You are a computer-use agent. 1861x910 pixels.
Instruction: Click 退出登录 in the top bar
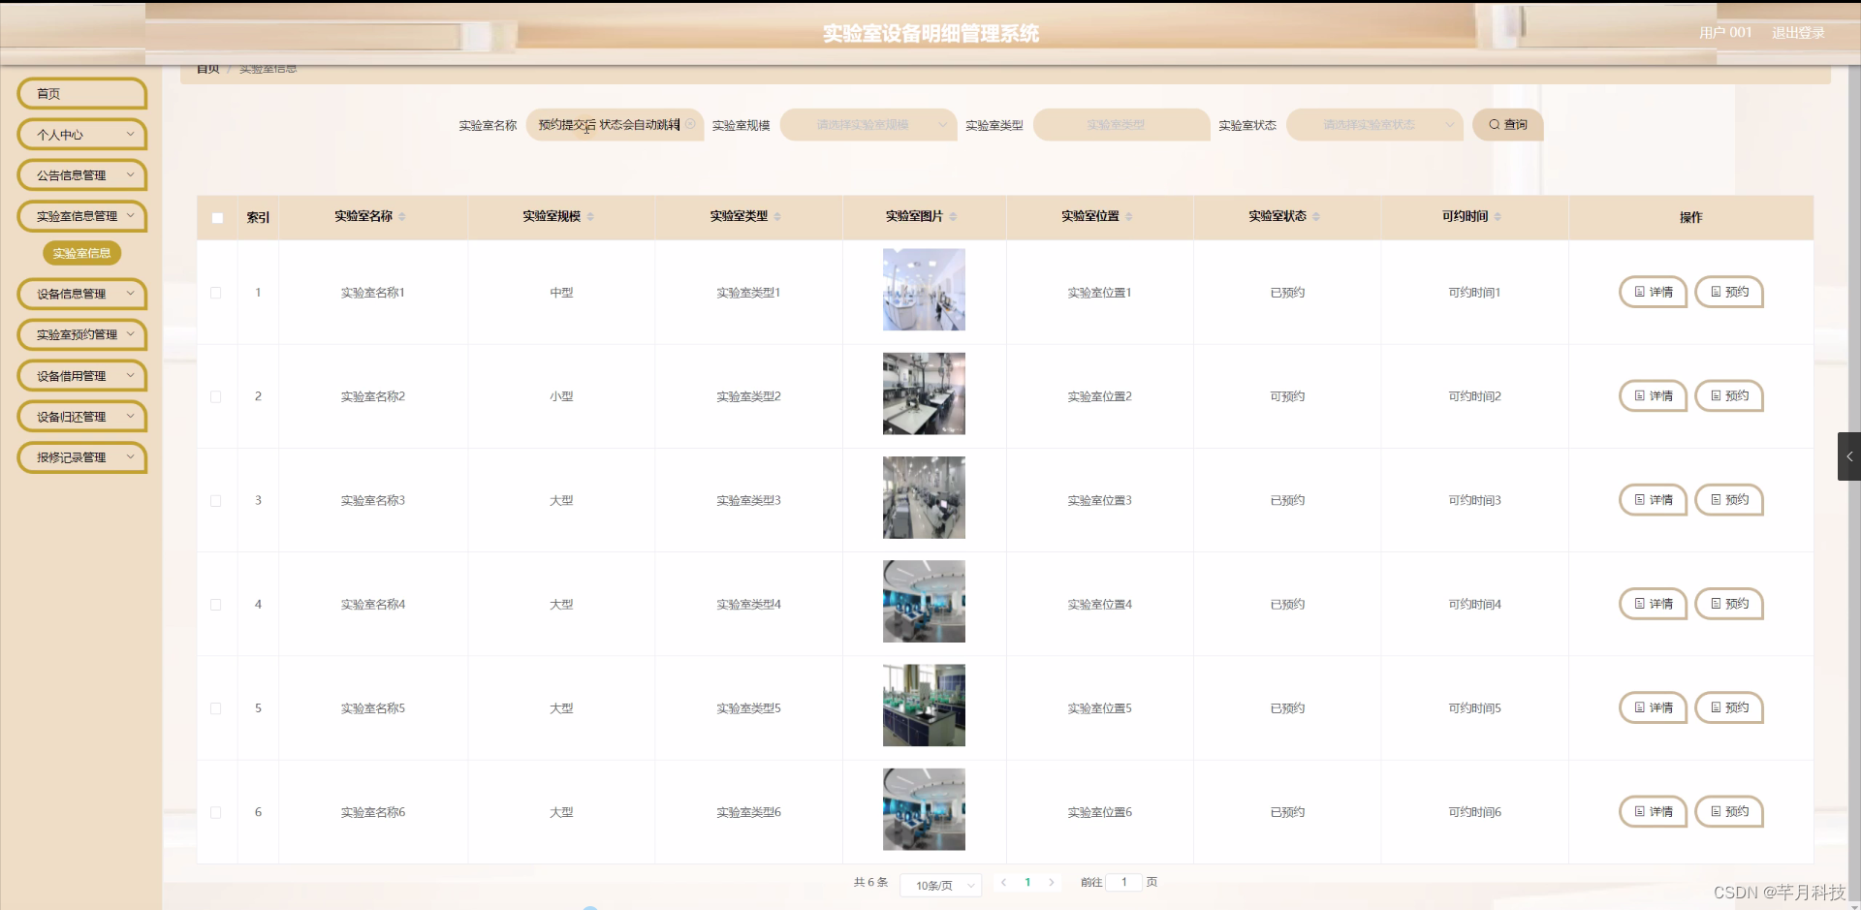(1798, 32)
